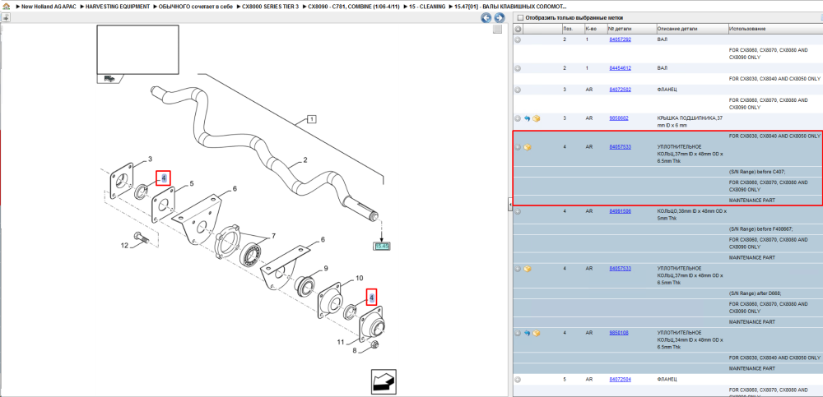This screenshot has height=397, width=823.
Task: Select callout 10 on the diagram
Action: [360, 278]
